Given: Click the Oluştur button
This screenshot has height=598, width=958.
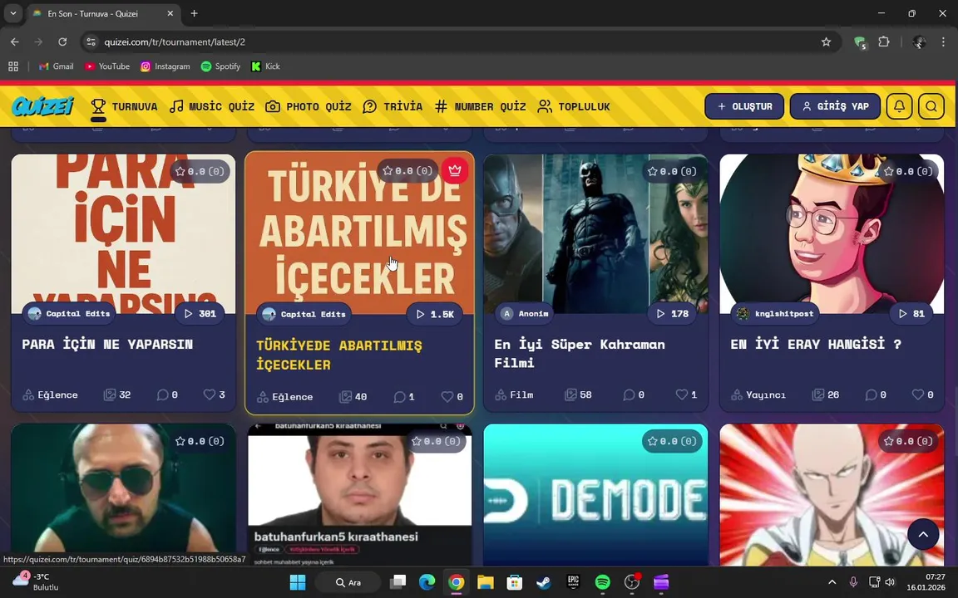Looking at the screenshot, I should click(x=744, y=106).
